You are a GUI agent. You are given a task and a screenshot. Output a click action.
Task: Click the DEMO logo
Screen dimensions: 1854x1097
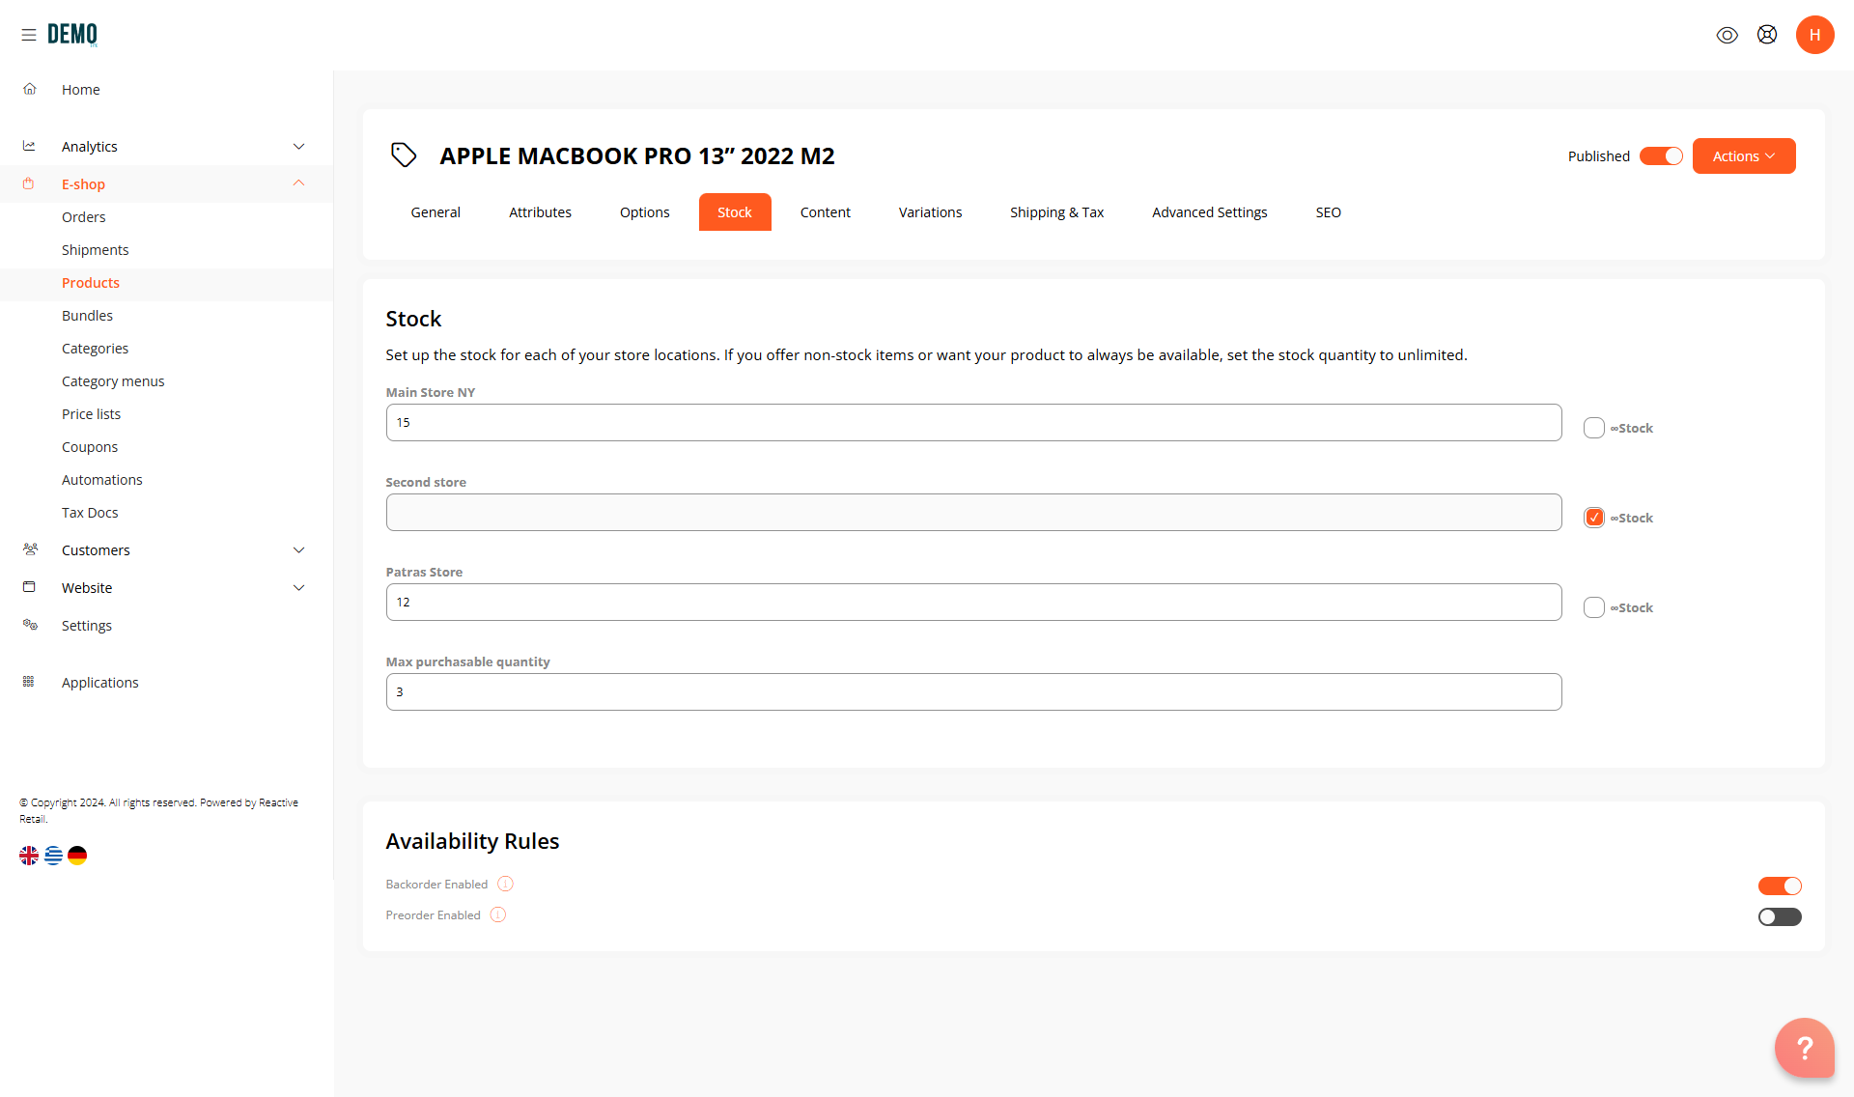[72, 35]
